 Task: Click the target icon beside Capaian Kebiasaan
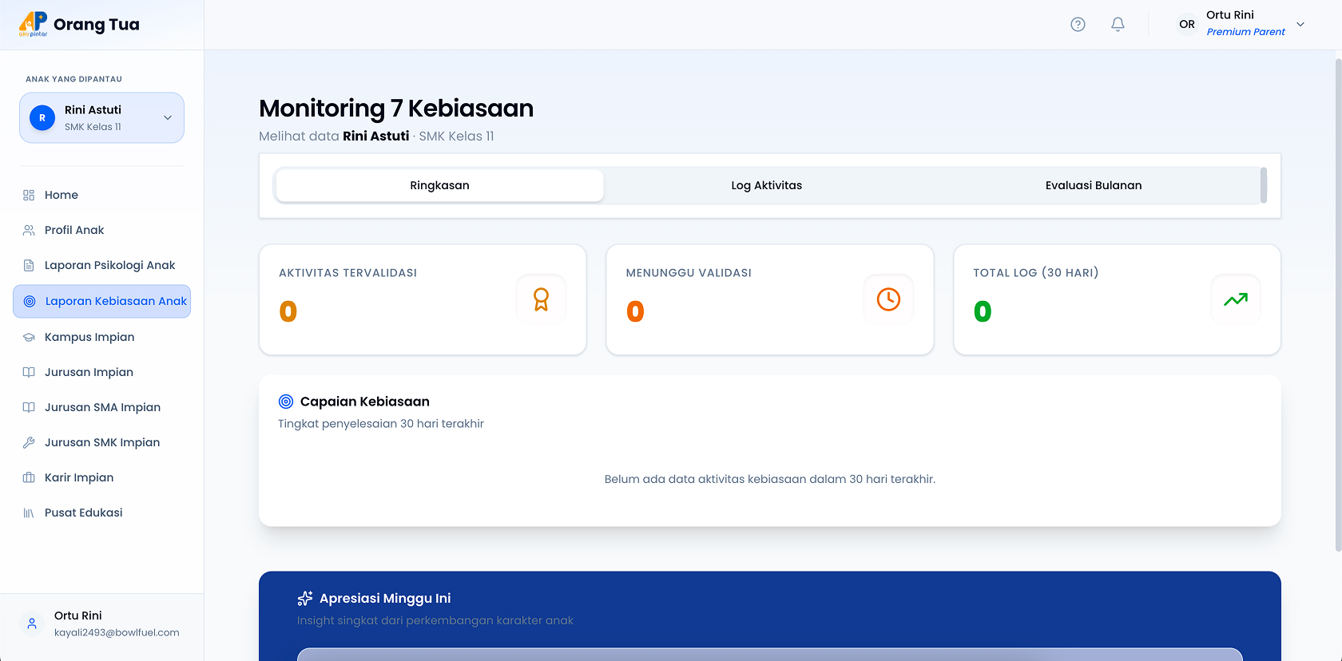286,402
